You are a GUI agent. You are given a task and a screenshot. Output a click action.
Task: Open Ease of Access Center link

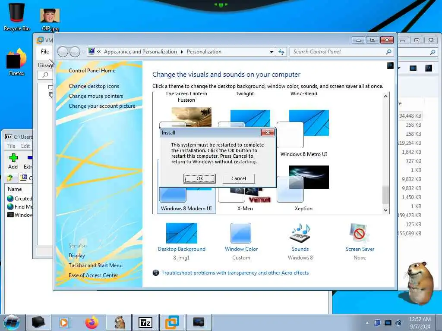93,275
